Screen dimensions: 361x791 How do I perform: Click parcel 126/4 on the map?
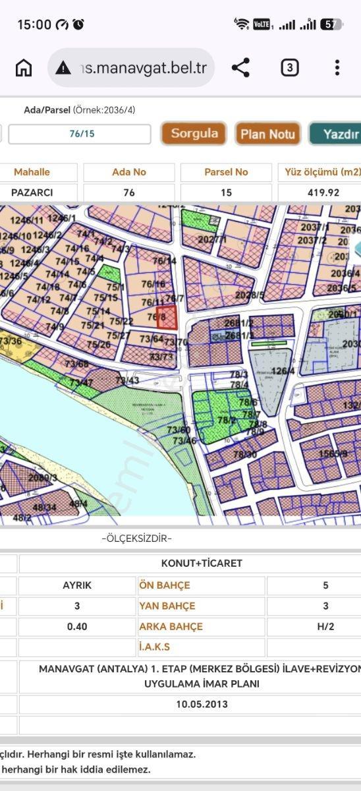click(282, 370)
